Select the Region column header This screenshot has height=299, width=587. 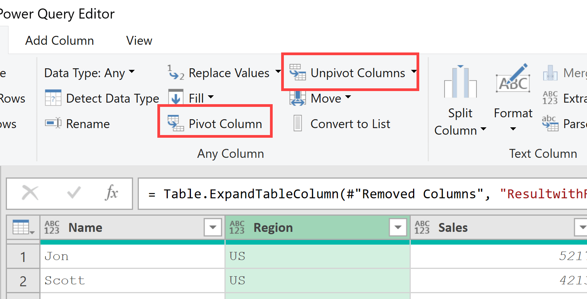317,228
